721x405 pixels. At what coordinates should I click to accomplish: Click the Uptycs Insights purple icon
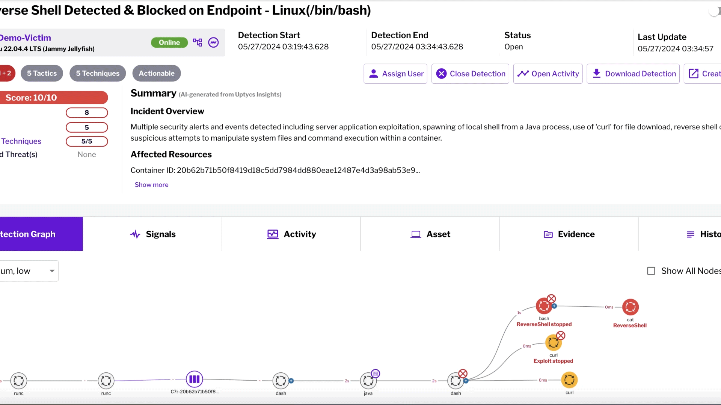(x=213, y=42)
